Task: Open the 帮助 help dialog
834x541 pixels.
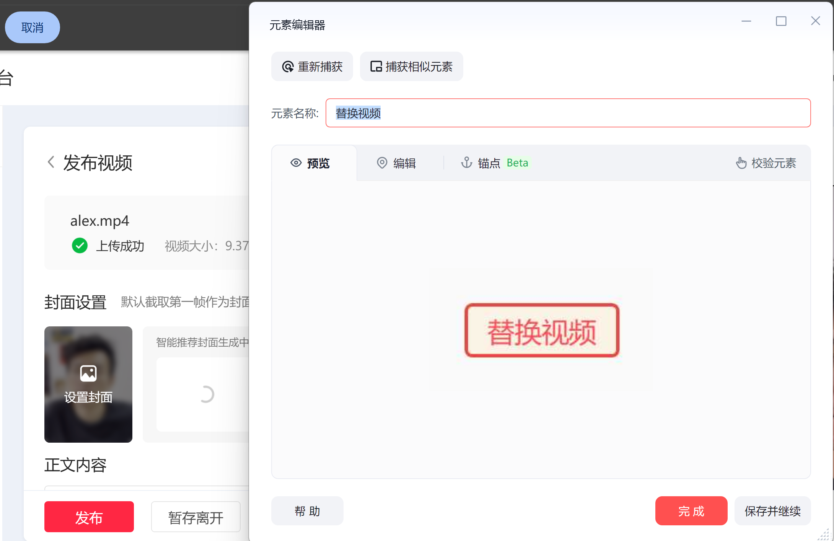Action: [307, 511]
